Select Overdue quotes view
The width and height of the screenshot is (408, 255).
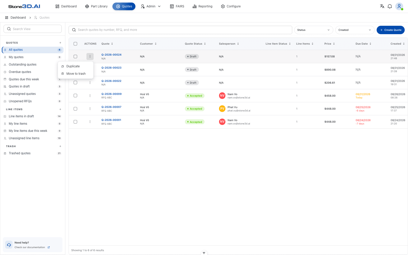[x=32, y=72]
